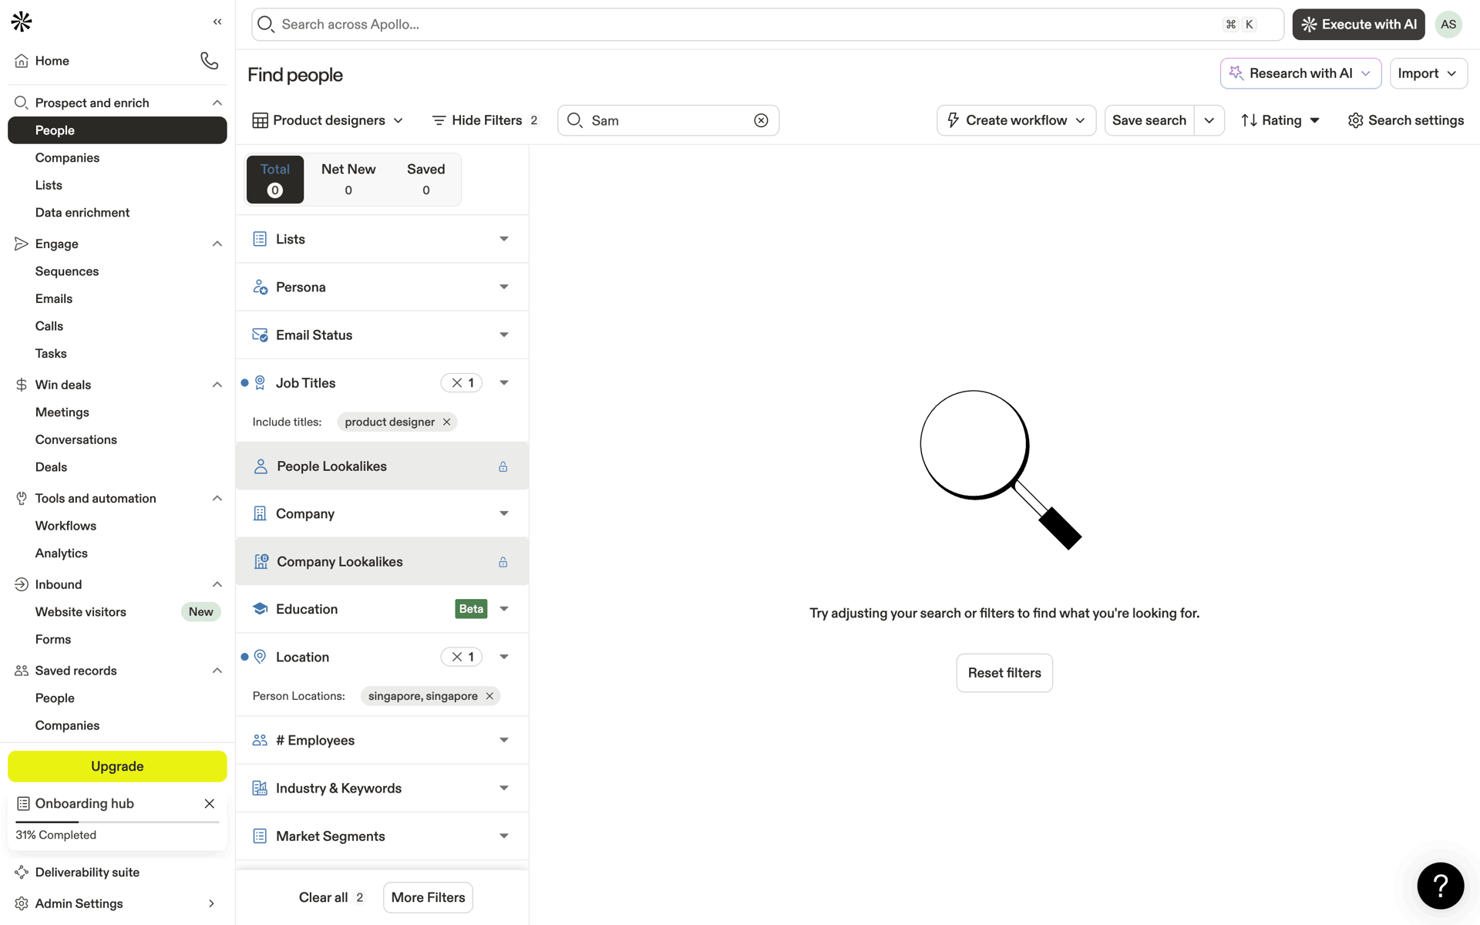
Task: Open Workflows in the sidebar
Action: (66, 526)
